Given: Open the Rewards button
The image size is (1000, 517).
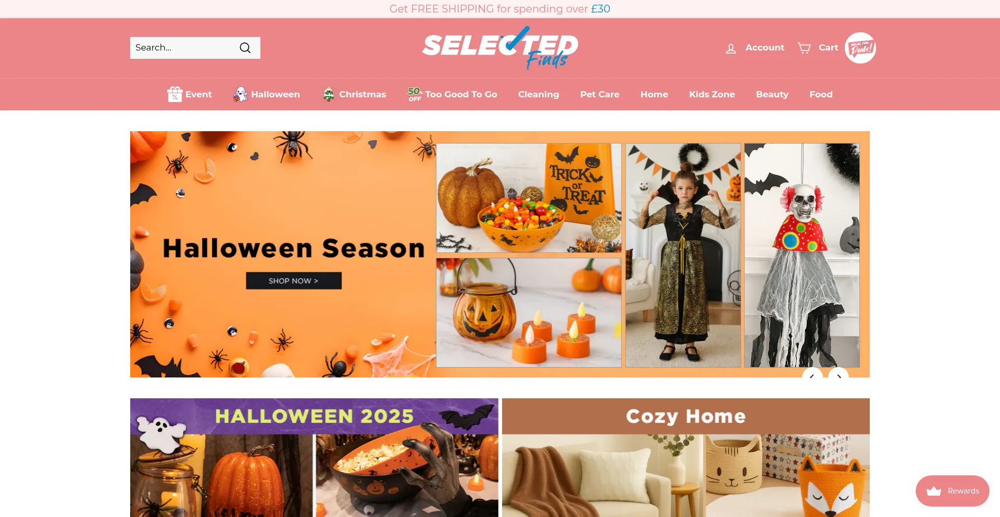Looking at the screenshot, I should tap(952, 491).
